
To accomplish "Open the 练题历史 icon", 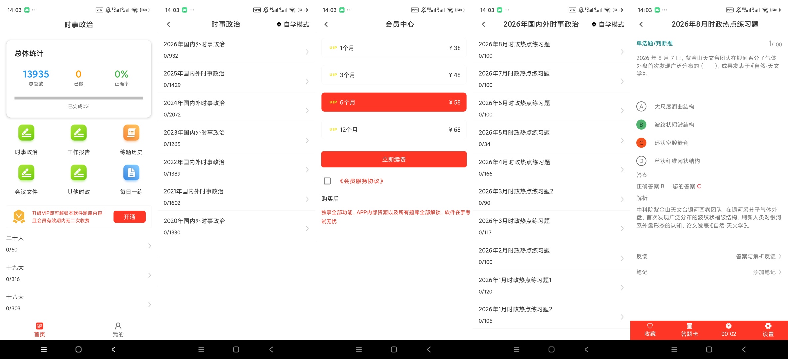I will click(x=131, y=133).
